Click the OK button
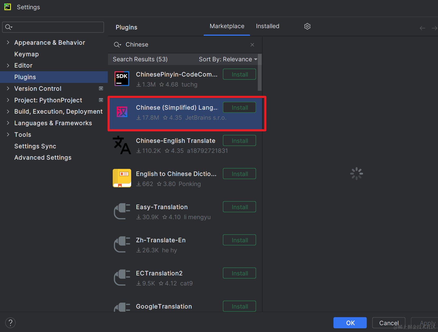 (x=350, y=323)
